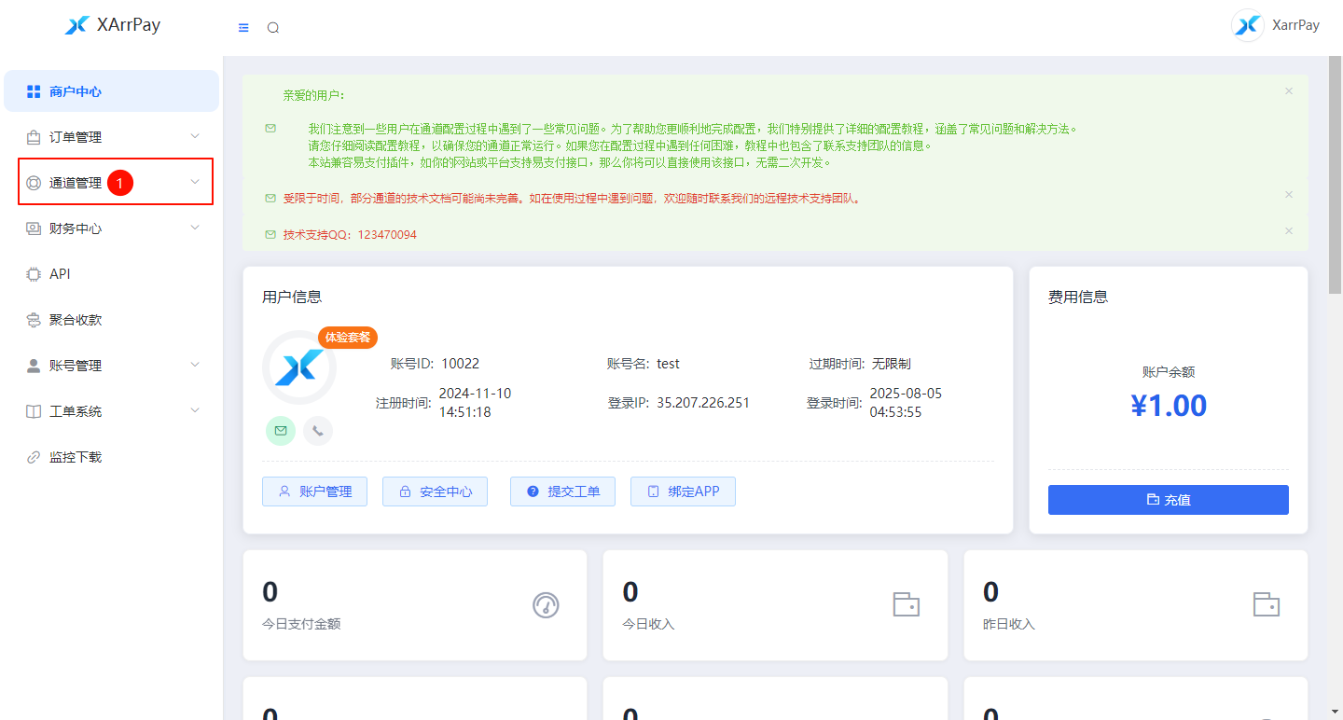Close the green configuration tutorial notice
1343x720 pixels.
tap(1288, 90)
